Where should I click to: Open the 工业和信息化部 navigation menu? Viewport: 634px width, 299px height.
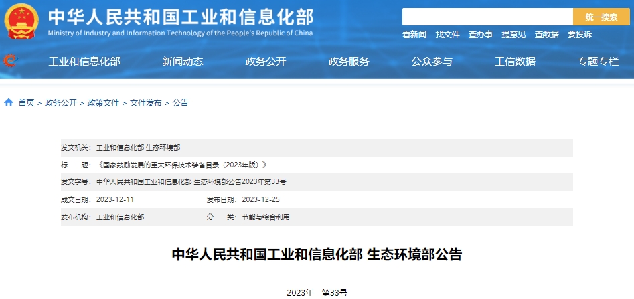pos(84,62)
